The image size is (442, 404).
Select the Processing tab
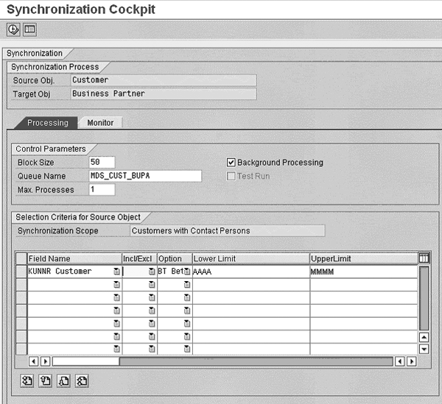tap(48, 123)
